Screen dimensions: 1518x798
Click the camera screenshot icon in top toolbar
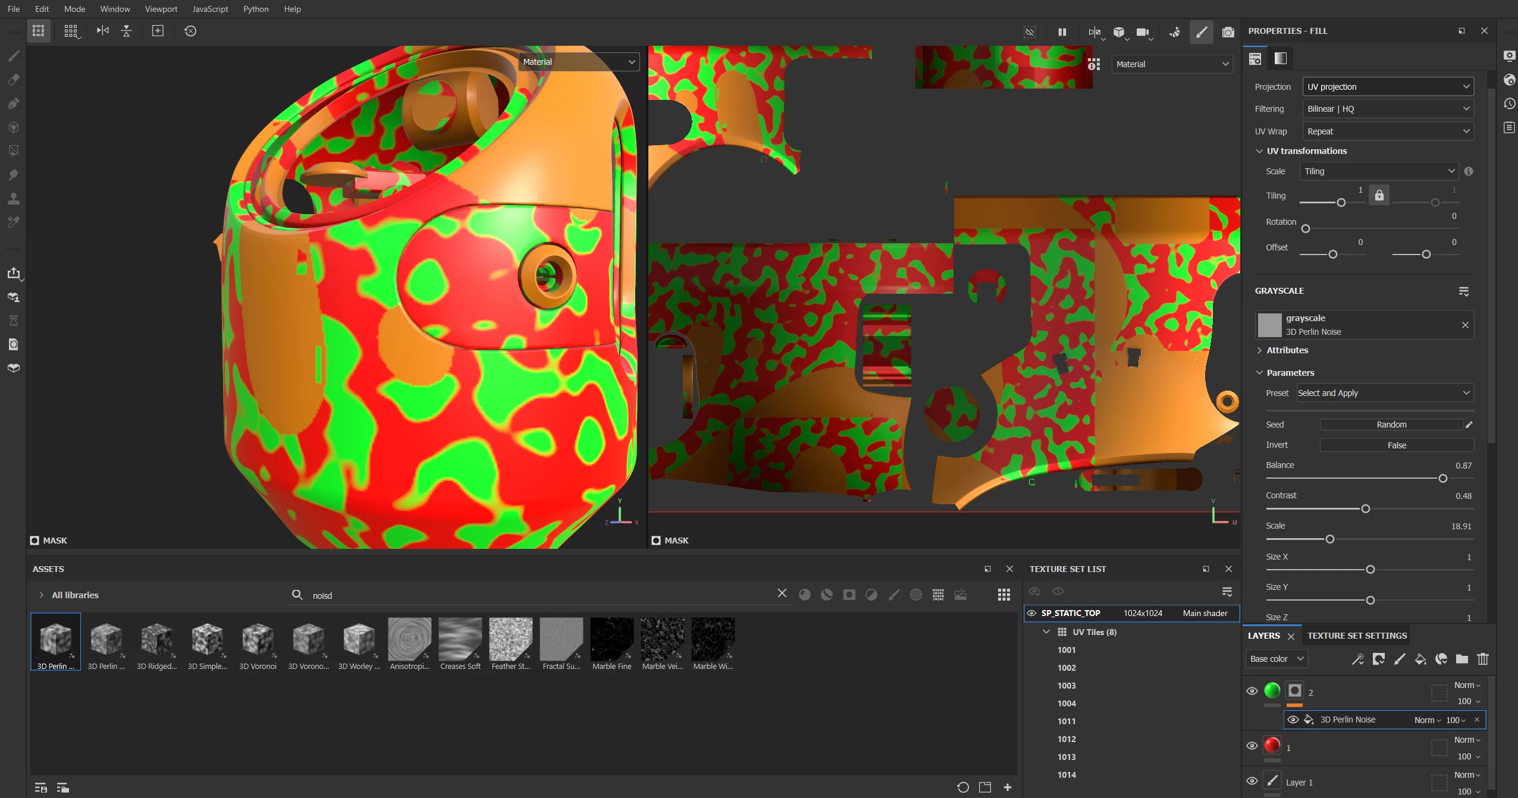point(1228,32)
